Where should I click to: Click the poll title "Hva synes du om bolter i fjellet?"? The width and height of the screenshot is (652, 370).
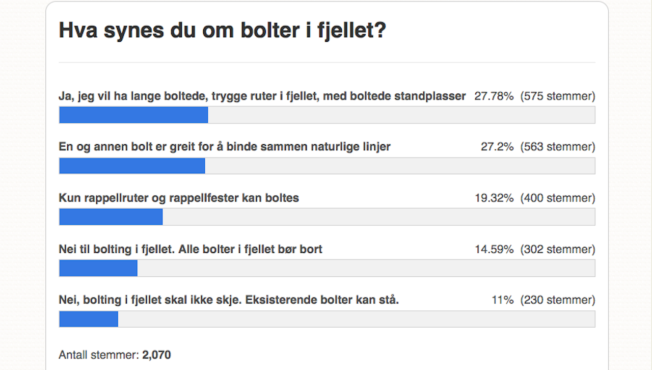[x=223, y=31]
